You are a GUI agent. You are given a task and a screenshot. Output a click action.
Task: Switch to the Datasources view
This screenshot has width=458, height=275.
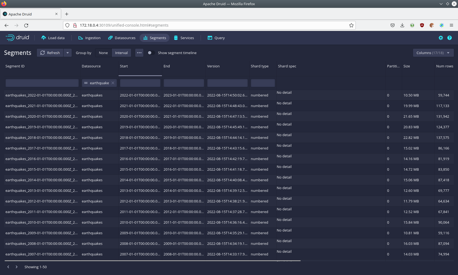coord(122,38)
